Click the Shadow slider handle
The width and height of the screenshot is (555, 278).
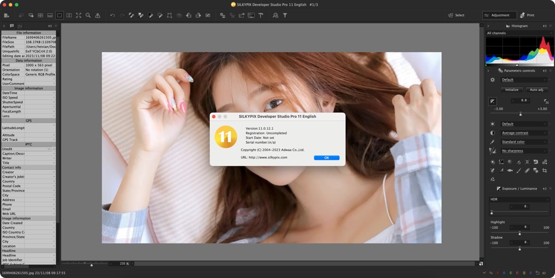[519, 249]
